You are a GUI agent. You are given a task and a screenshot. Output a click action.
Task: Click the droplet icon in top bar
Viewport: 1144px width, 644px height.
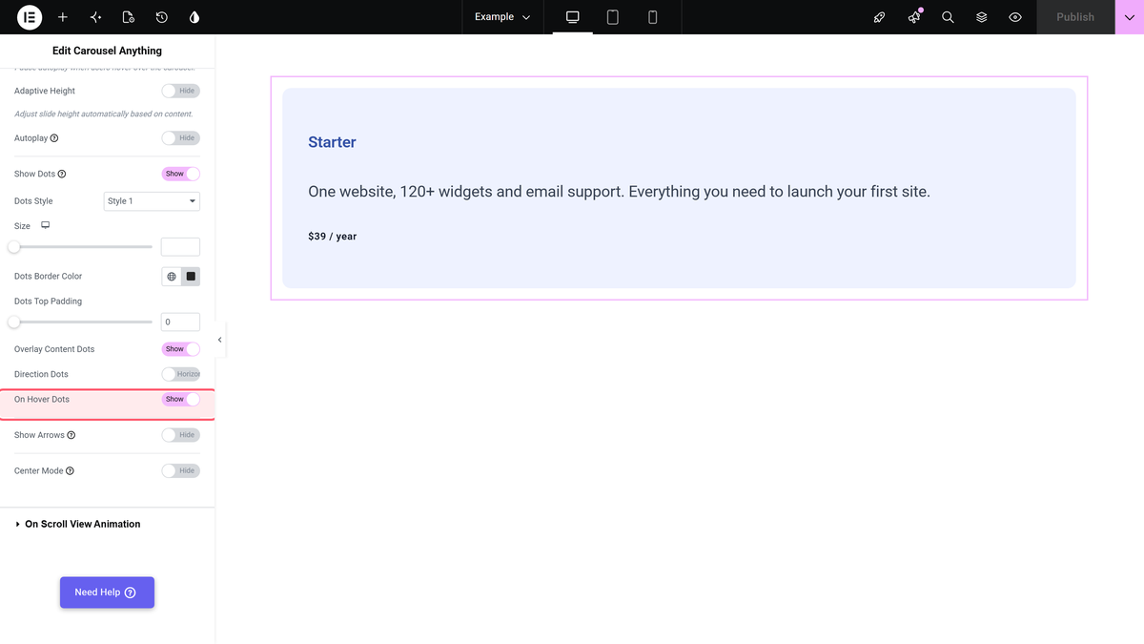pyautogui.click(x=195, y=17)
